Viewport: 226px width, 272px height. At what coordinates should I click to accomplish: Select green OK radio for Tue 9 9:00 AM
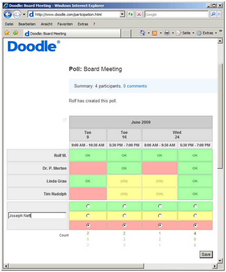(88, 206)
